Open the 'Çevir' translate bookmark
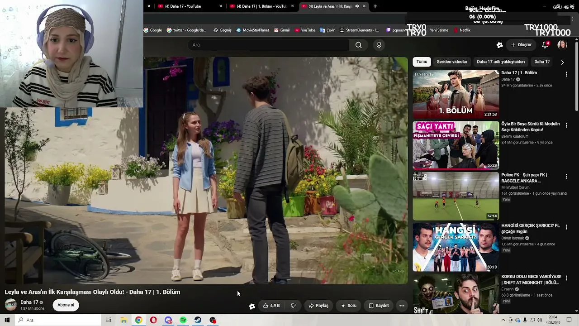This screenshot has width=579, height=326. click(327, 30)
